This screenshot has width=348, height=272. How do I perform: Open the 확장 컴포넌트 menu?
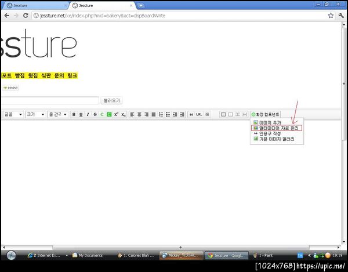[x=265, y=114]
